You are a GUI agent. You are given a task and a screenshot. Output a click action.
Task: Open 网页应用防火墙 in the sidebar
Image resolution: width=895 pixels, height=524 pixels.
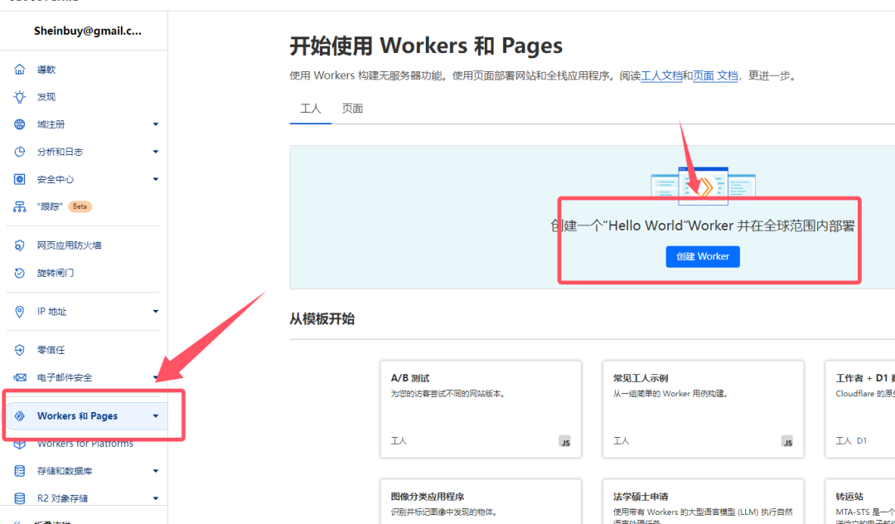point(69,245)
